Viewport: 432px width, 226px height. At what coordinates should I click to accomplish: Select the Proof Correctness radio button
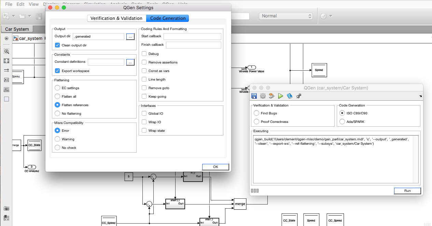[x=256, y=122]
